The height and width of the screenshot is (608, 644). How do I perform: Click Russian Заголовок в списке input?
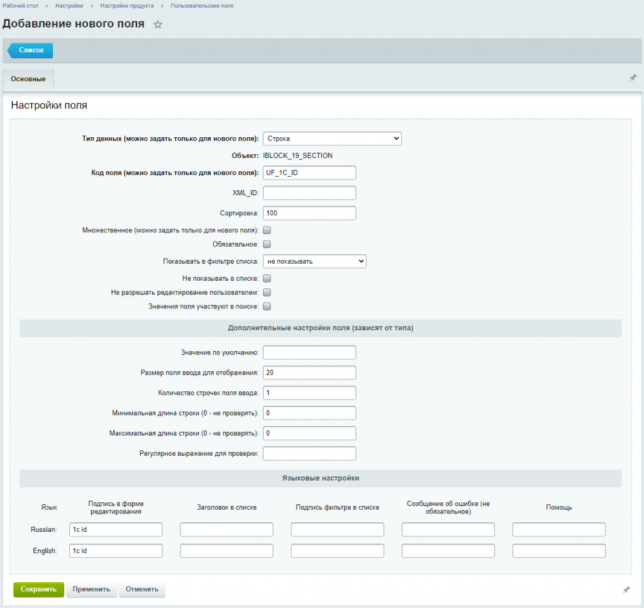(226, 529)
